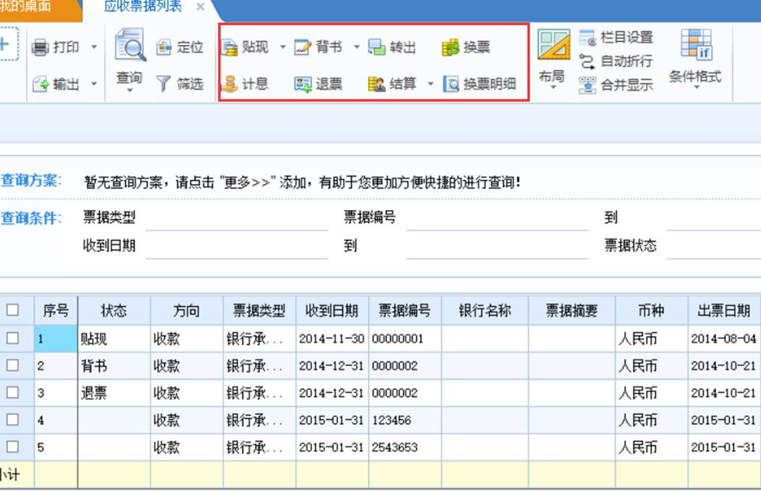Sort by the 票据编号 column header
The height and width of the screenshot is (492, 761).
tap(405, 310)
